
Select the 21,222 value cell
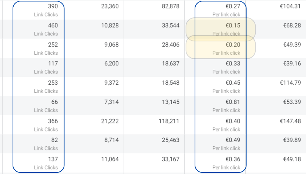tap(110, 121)
